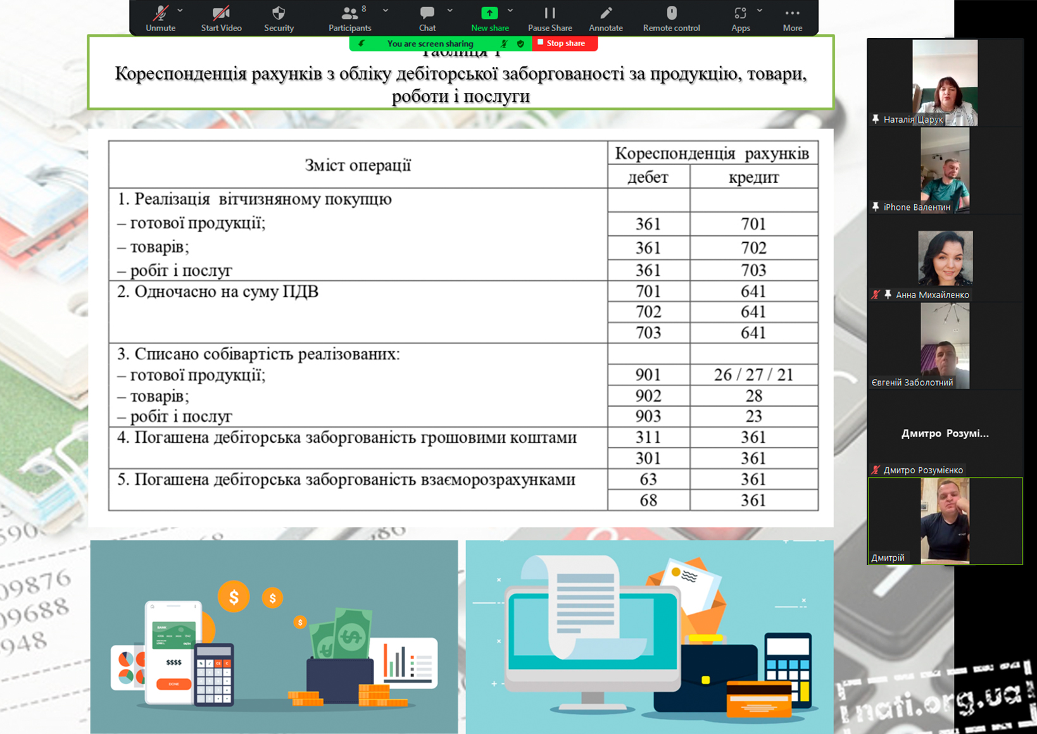
Task: Click Pause Share
Action: 550,18
